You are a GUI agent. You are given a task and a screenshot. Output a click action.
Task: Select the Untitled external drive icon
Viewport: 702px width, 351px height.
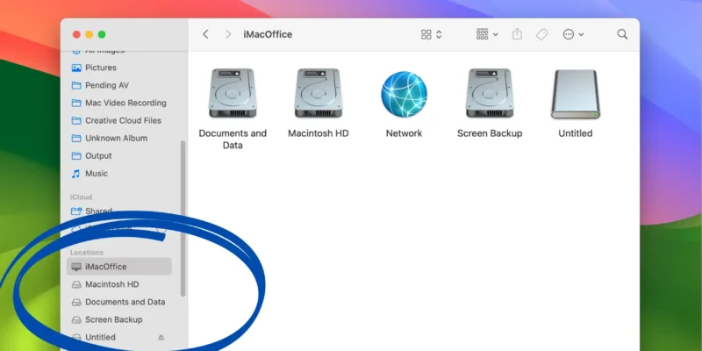coord(576,94)
